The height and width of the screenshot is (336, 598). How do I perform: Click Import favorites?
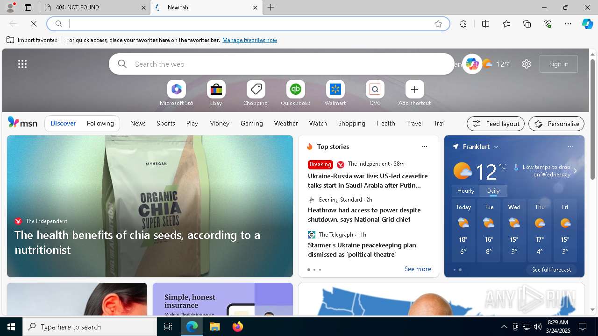point(32,40)
